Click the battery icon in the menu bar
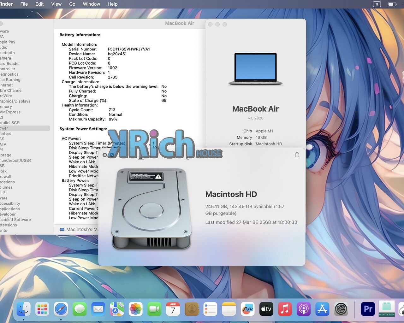404x323 pixels. tap(392, 4)
